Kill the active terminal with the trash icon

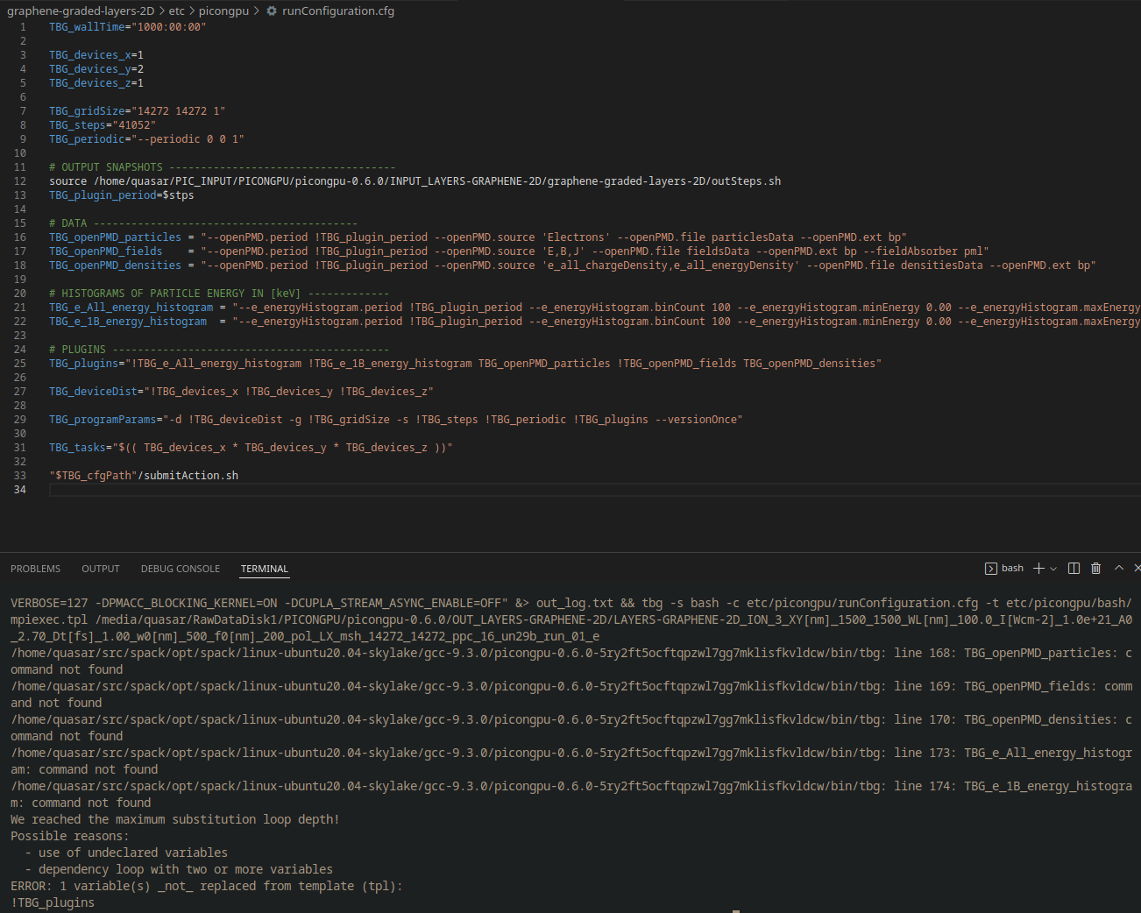click(x=1095, y=568)
